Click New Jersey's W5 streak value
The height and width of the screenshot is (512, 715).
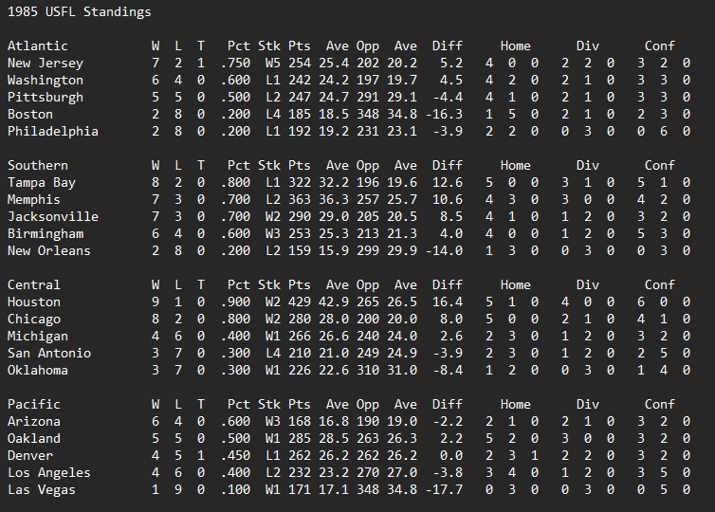[x=269, y=63]
